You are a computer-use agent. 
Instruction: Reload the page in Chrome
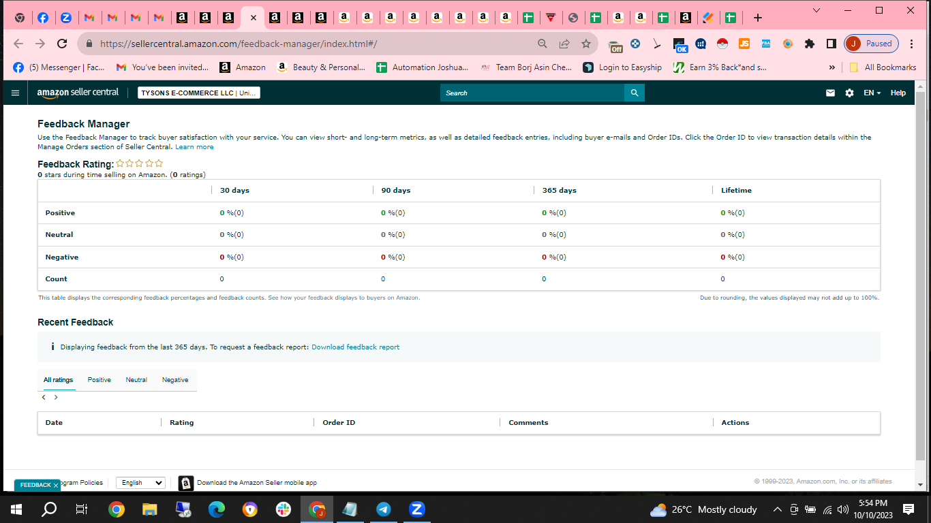(62, 44)
